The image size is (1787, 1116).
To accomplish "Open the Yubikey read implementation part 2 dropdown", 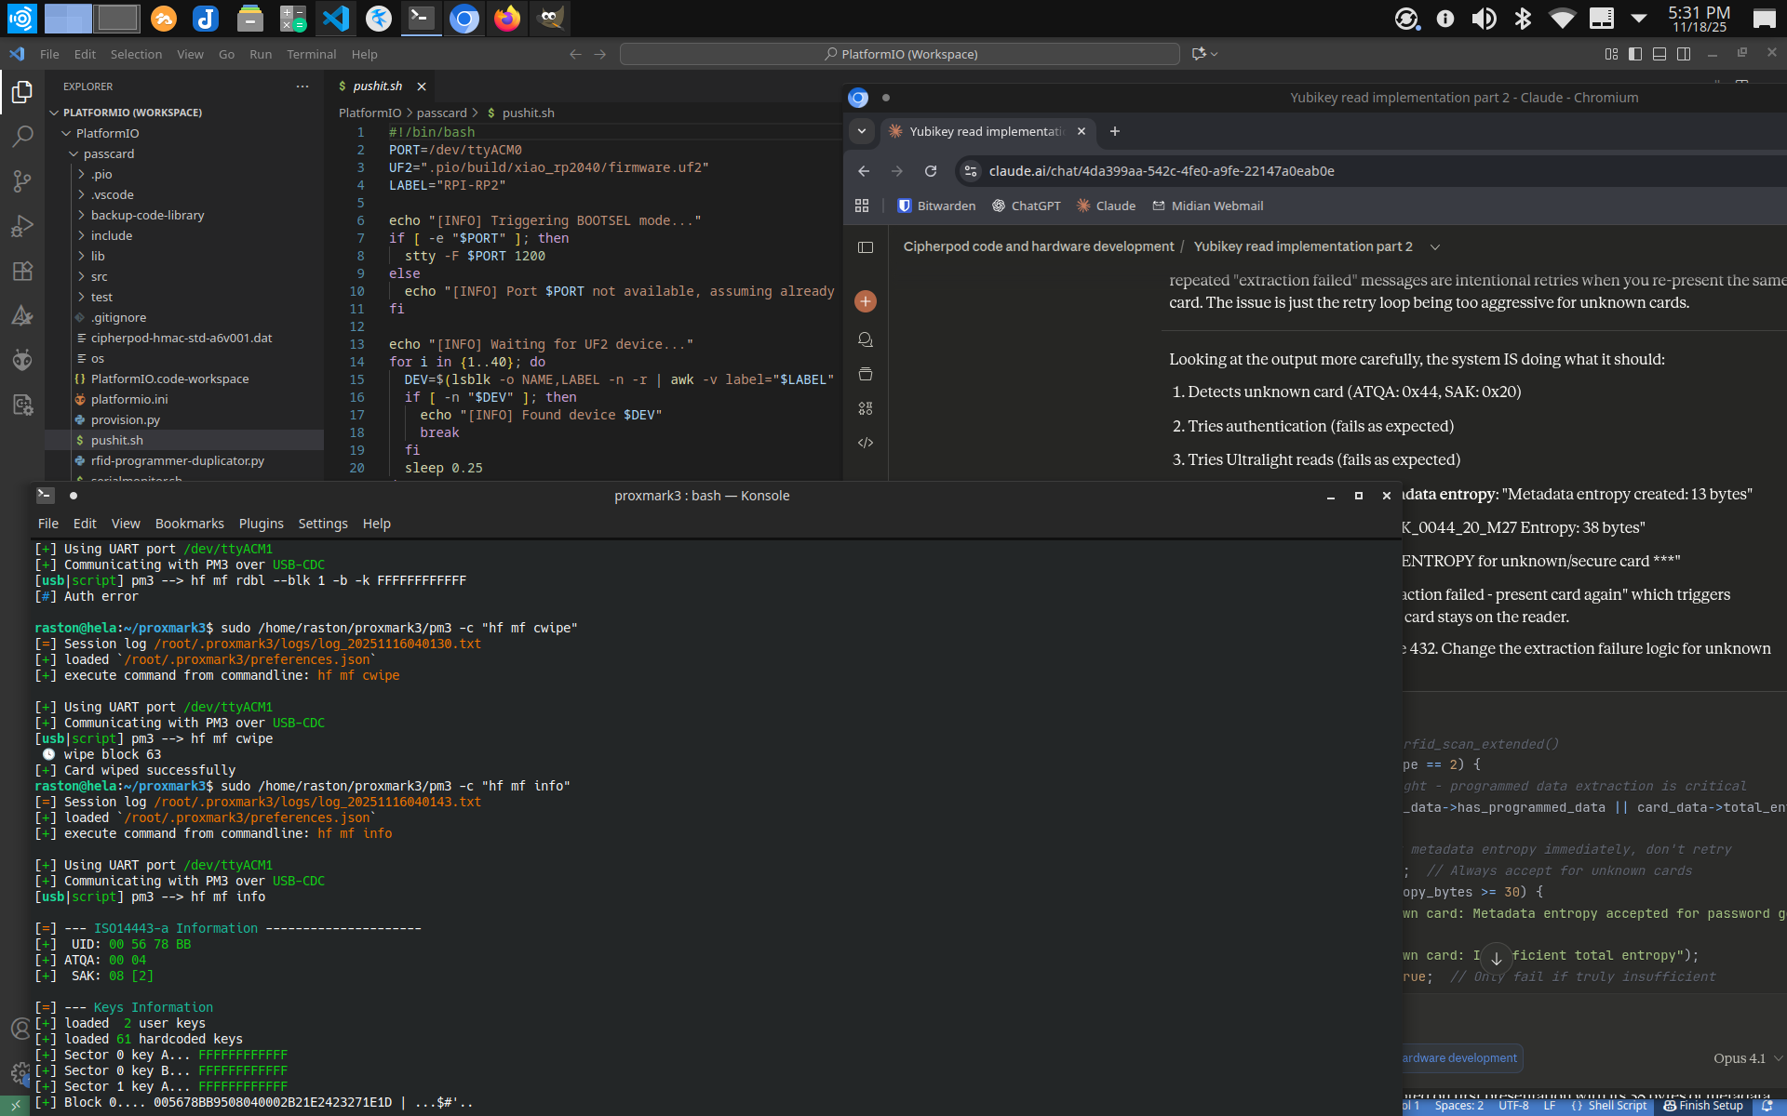I will [1436, 246].
